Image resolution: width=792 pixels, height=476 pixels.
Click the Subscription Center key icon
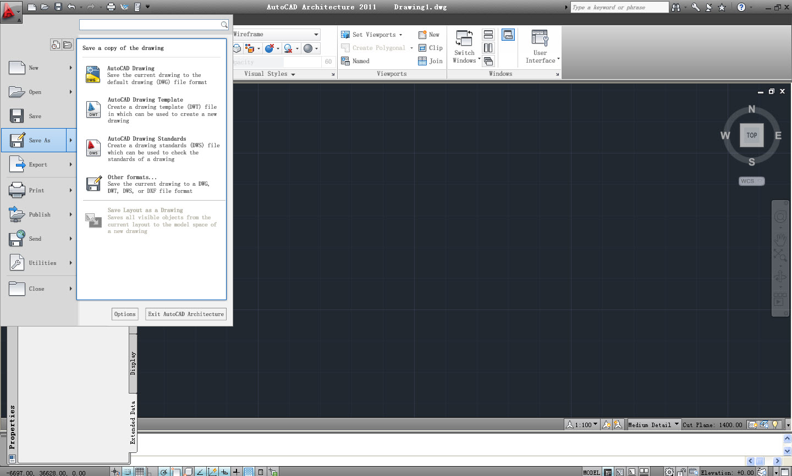(x=695, y=7)
